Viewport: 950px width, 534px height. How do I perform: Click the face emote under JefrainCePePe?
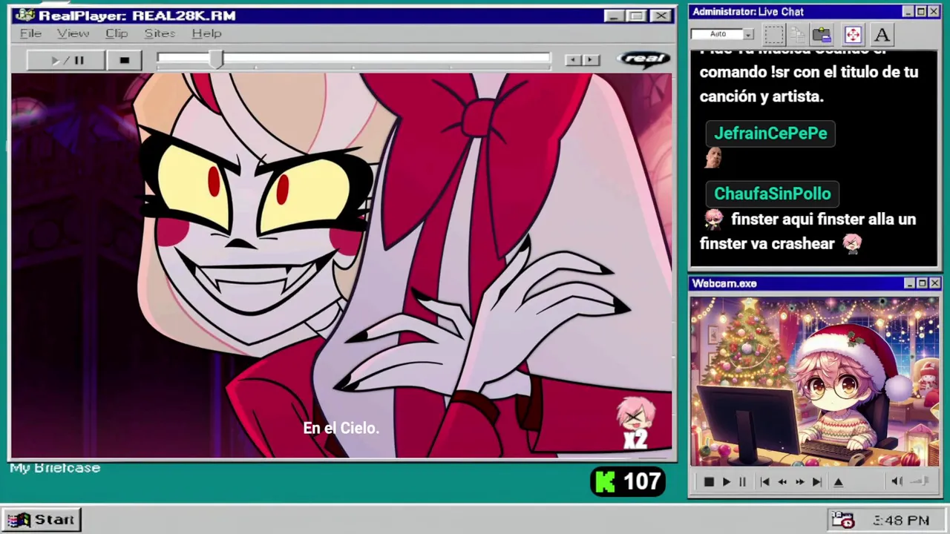[712, 158]
